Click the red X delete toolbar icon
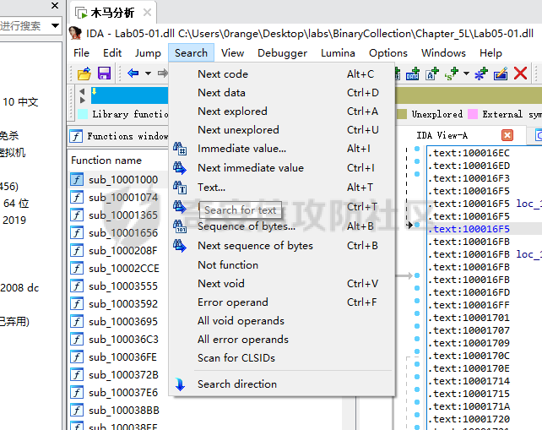The height and width of the screenshot is (430, 542). tap(521, 73)
